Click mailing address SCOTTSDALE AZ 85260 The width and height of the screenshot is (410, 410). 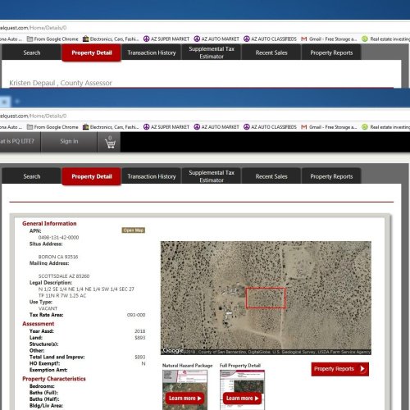click(64, 276)
